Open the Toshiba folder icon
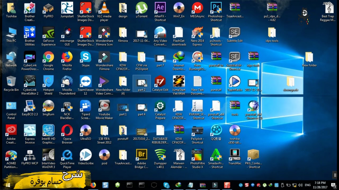 coord(11,8)
